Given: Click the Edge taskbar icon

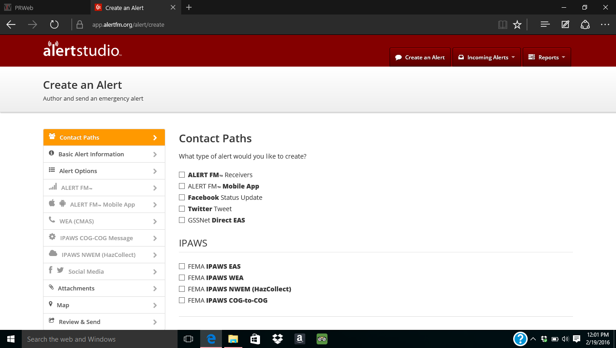Looking at the screenshot, I should 211,339.
